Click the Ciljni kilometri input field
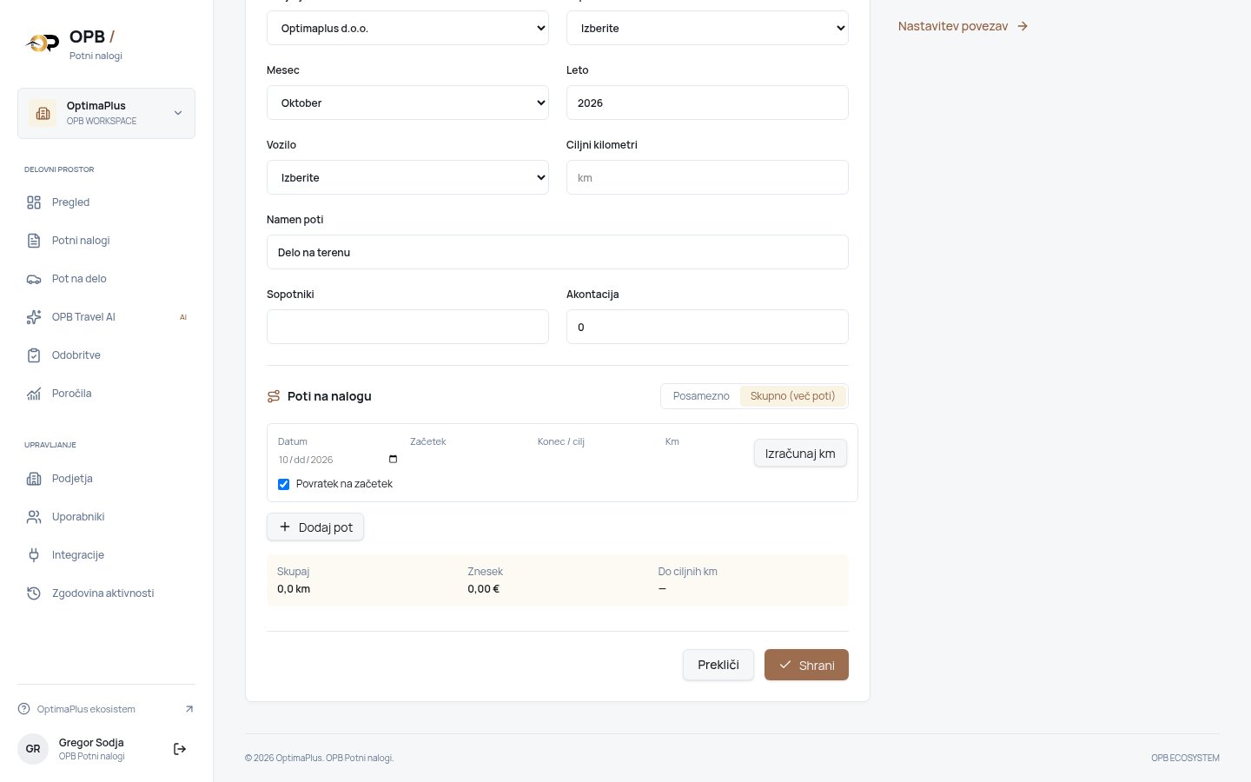Viewport: 1251px width, 782px height. click(707, 177)
